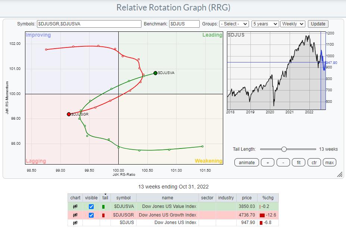The height and width of the screenshot is (230, 346).
Task: Start playback with the animate button
Action: [x=247, y=162]
